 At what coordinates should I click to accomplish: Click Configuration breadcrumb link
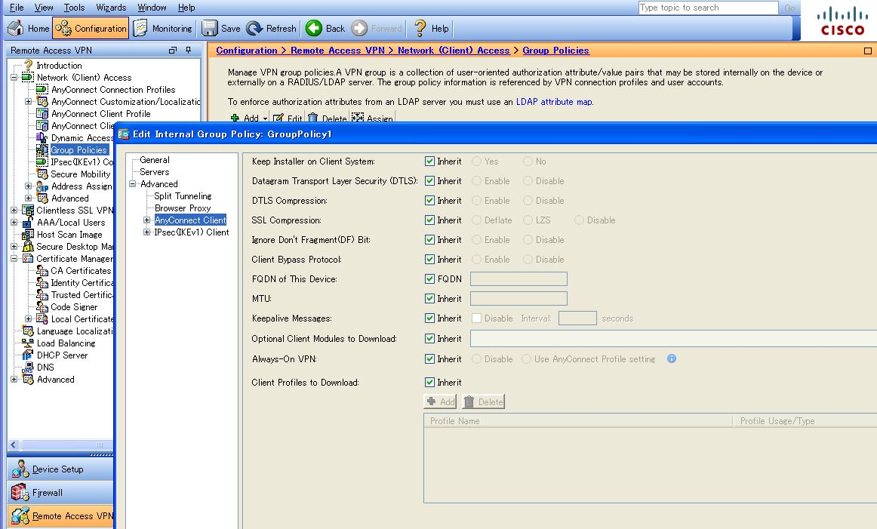click(x=247, y=51)
